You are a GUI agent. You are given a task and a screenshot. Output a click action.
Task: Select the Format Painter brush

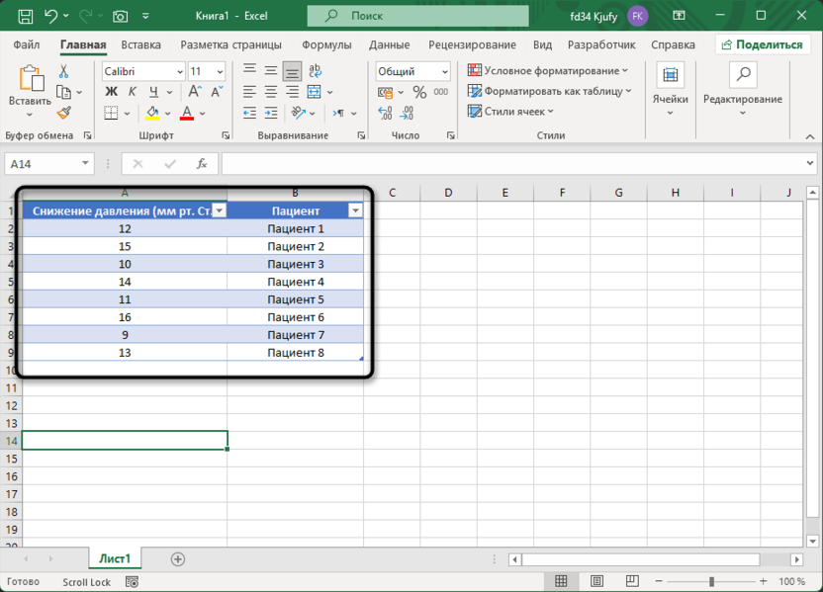[64, 113]
